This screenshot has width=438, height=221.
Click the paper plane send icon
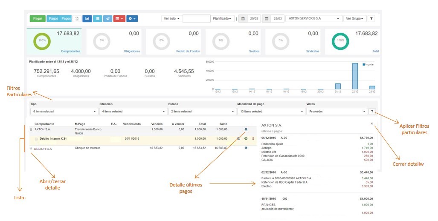pyautogui.click(x=108, y=19)
